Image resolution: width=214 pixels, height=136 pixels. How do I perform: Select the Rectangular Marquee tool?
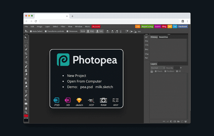click(x=26, y=41)
